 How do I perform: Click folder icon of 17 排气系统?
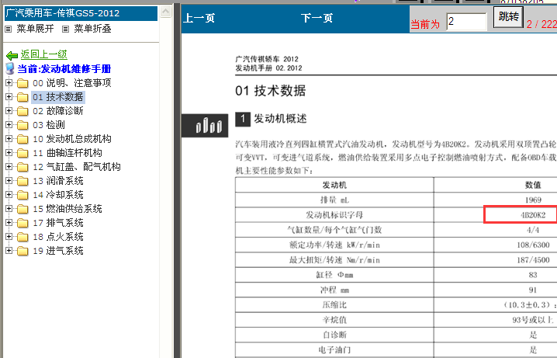pos(22,223)
